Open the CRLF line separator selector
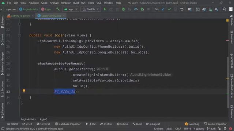234x131 pixels. [178, 128]
